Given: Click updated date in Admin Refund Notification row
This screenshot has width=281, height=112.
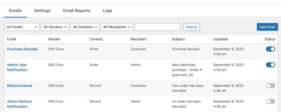Looking at the screenshot, I should pyautogui.click(x=228, y=104).
